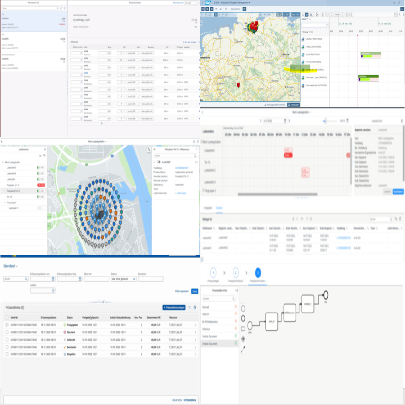Open the Status dropdown showing alle ohne gelöscht
Screen dimensions: 405x405
(x=134, y=279)
